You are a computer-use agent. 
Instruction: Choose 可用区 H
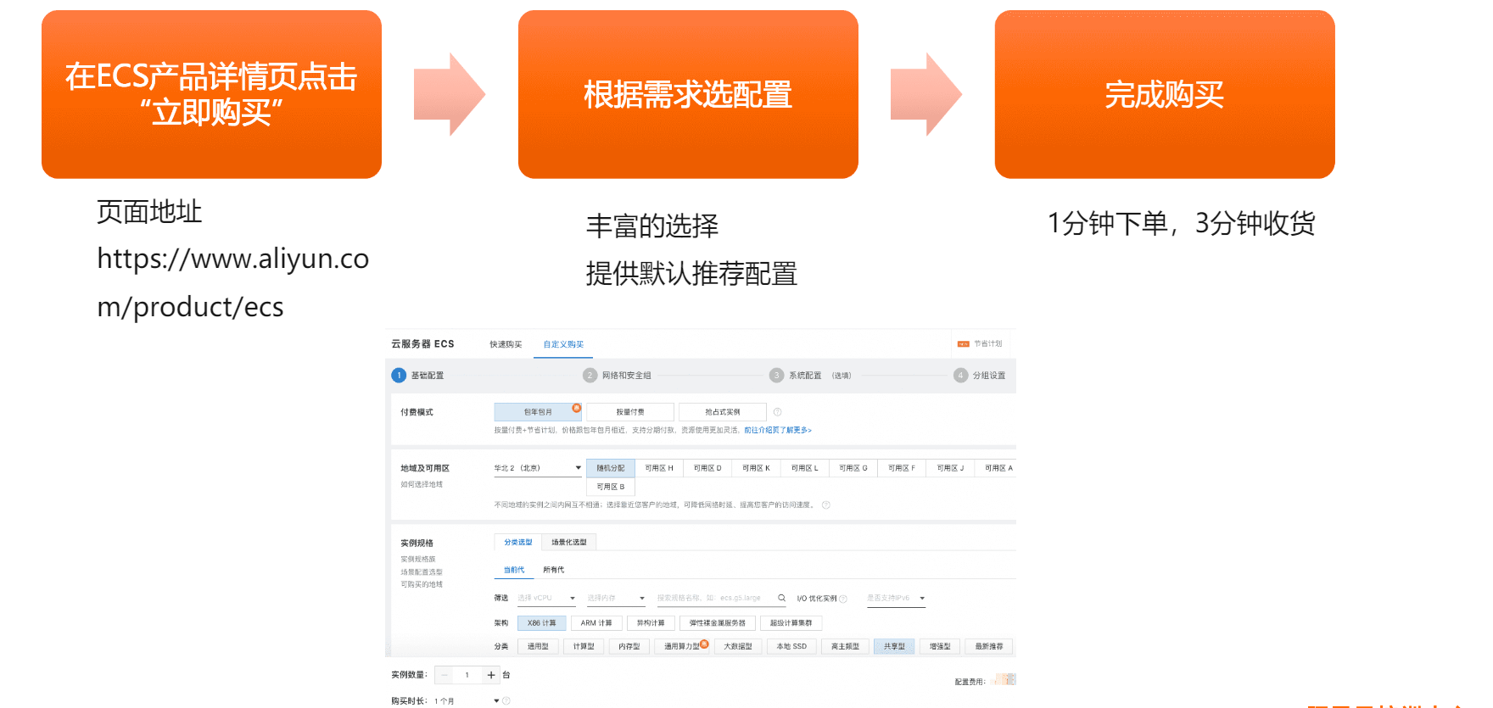(659, 468)
